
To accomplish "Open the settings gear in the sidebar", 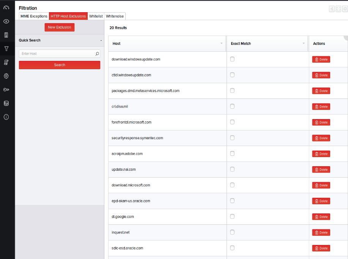I will 6,76.
